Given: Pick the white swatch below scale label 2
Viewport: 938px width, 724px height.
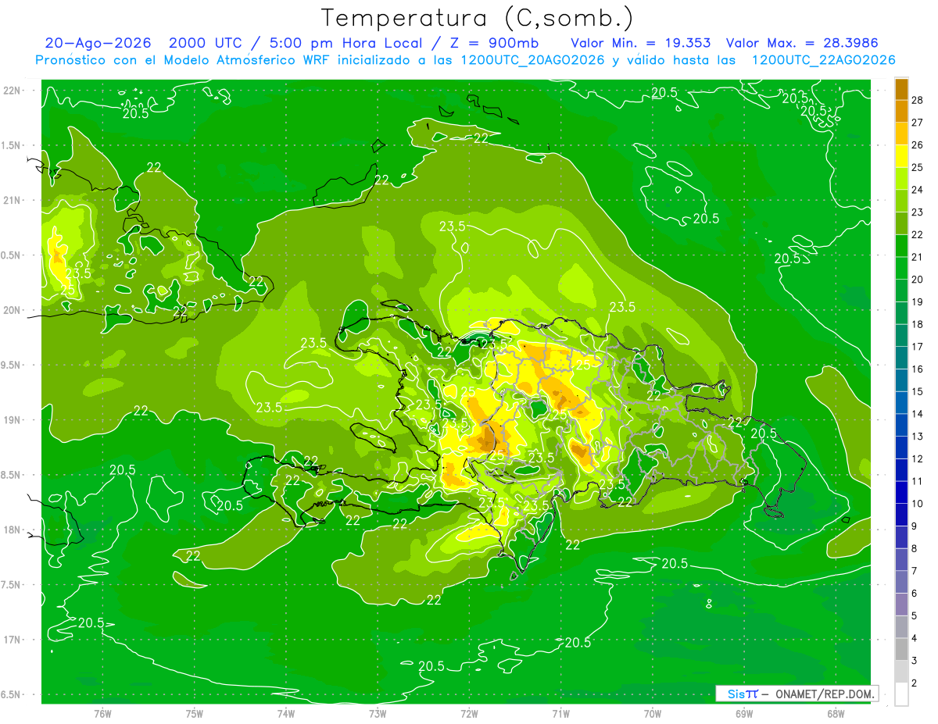Looking at the screenshot, I should [x=901, y=694].
